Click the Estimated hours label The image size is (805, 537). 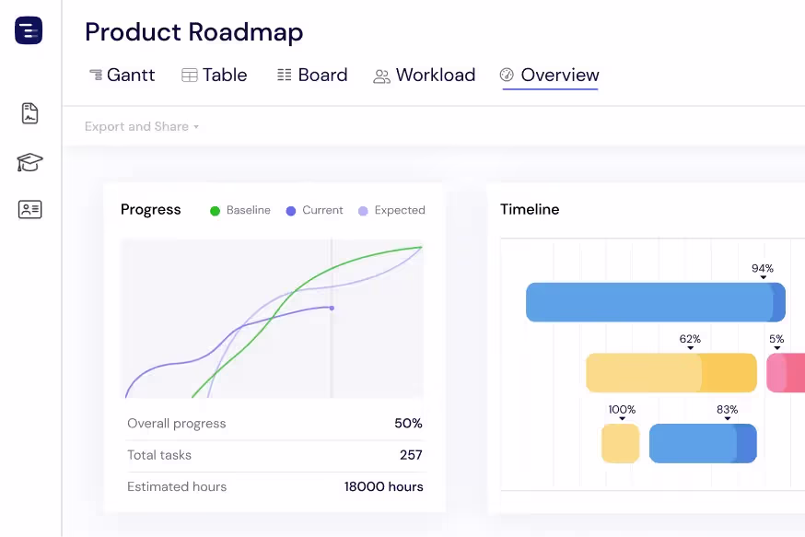click(x=177, y=486)
